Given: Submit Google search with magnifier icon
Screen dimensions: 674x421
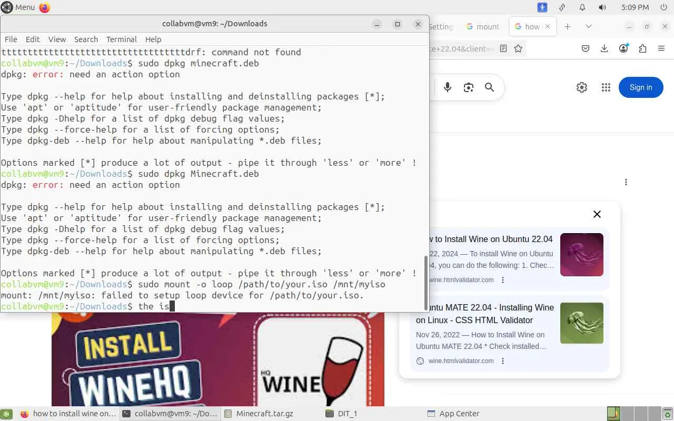Looking at the screenshot, I should pyautogui.click(x=490, y=87).
